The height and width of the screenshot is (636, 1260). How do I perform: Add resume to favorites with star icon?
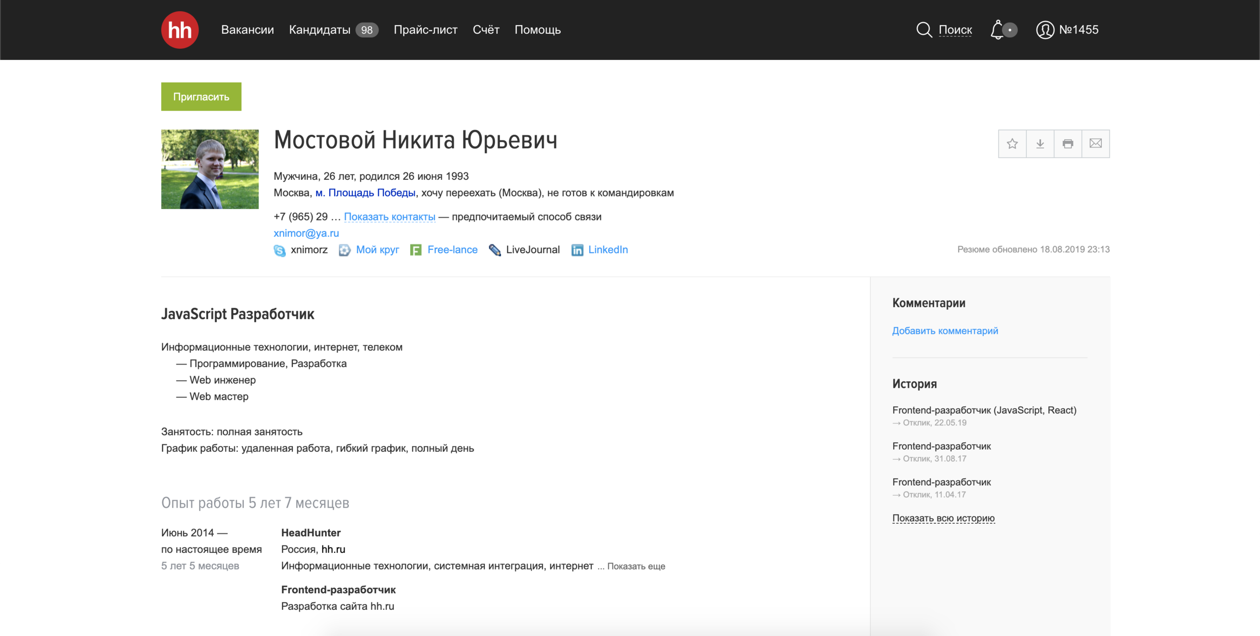(1012, 144)
